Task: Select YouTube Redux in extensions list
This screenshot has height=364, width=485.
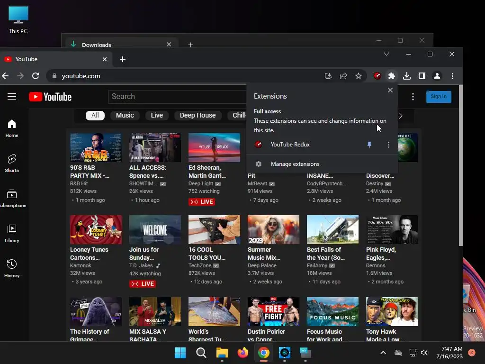Action: point(290,145)
